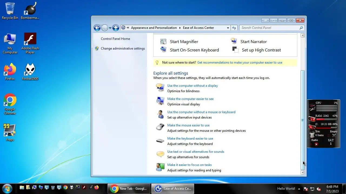The height and width of the screenshot is (194, 346).
Task: Open the foobar2000 desktop shortcut
Action: point(30,72)
